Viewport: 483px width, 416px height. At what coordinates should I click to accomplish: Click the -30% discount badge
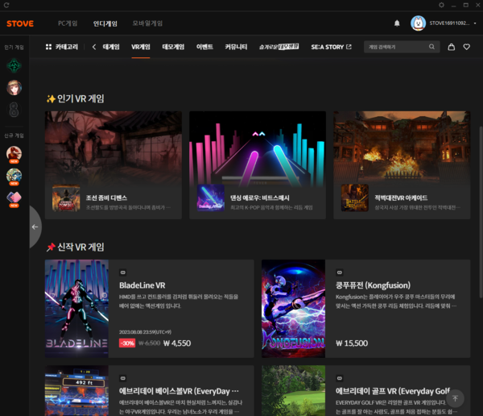point(127,343)
